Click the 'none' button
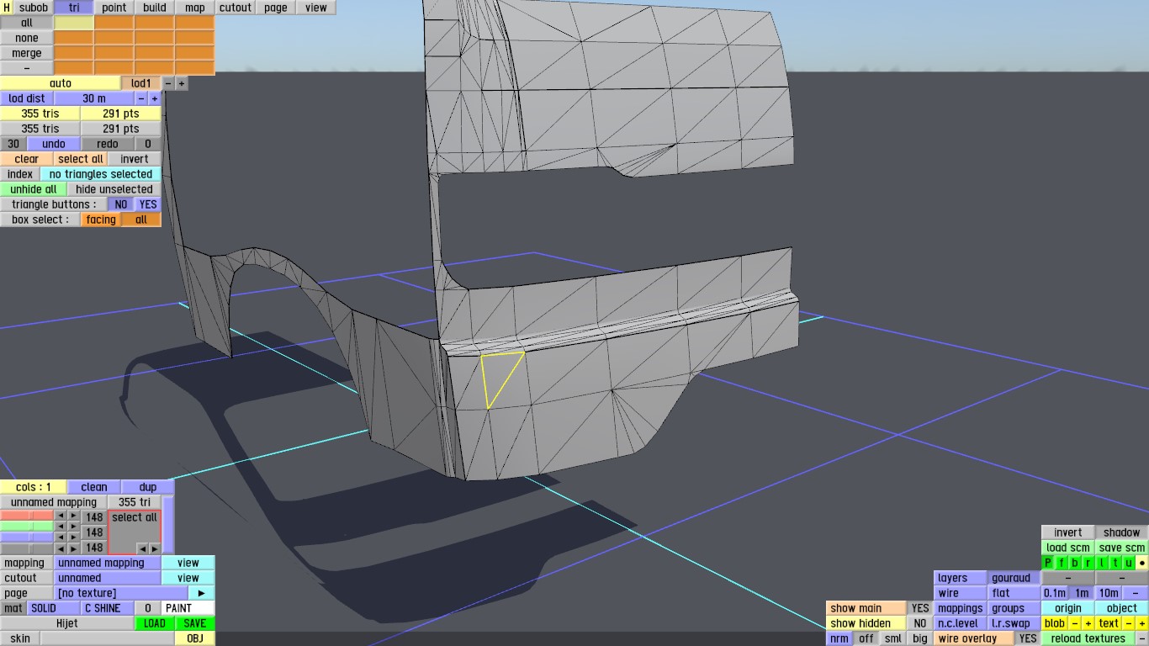 click(x=27, y=38)
